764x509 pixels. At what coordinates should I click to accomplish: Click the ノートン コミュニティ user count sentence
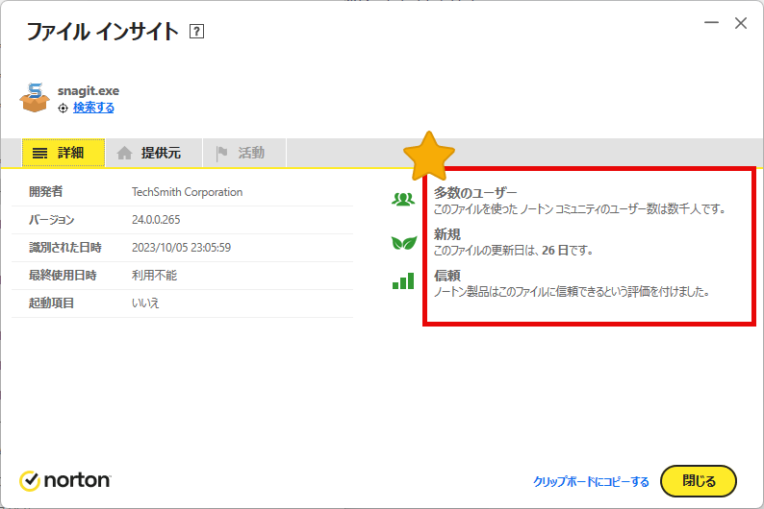(580, 209)
